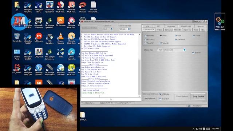Open the NCK Dongle Samsung icon
The width and height of the screenshot is (233, 131).
[50, 54]
